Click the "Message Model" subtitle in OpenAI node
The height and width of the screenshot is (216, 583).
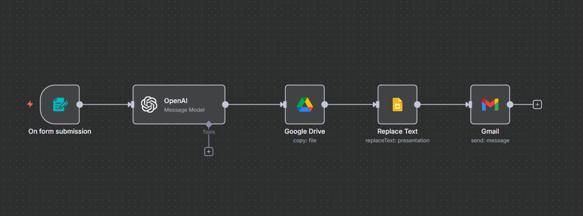tap(184, 110)
